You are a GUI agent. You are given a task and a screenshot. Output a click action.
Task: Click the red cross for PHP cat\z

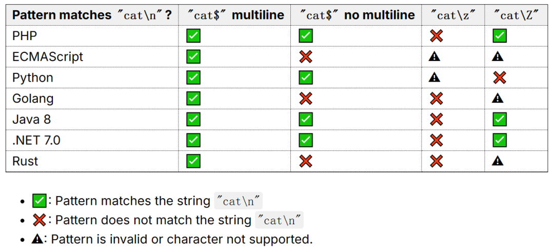coord(437,36)
